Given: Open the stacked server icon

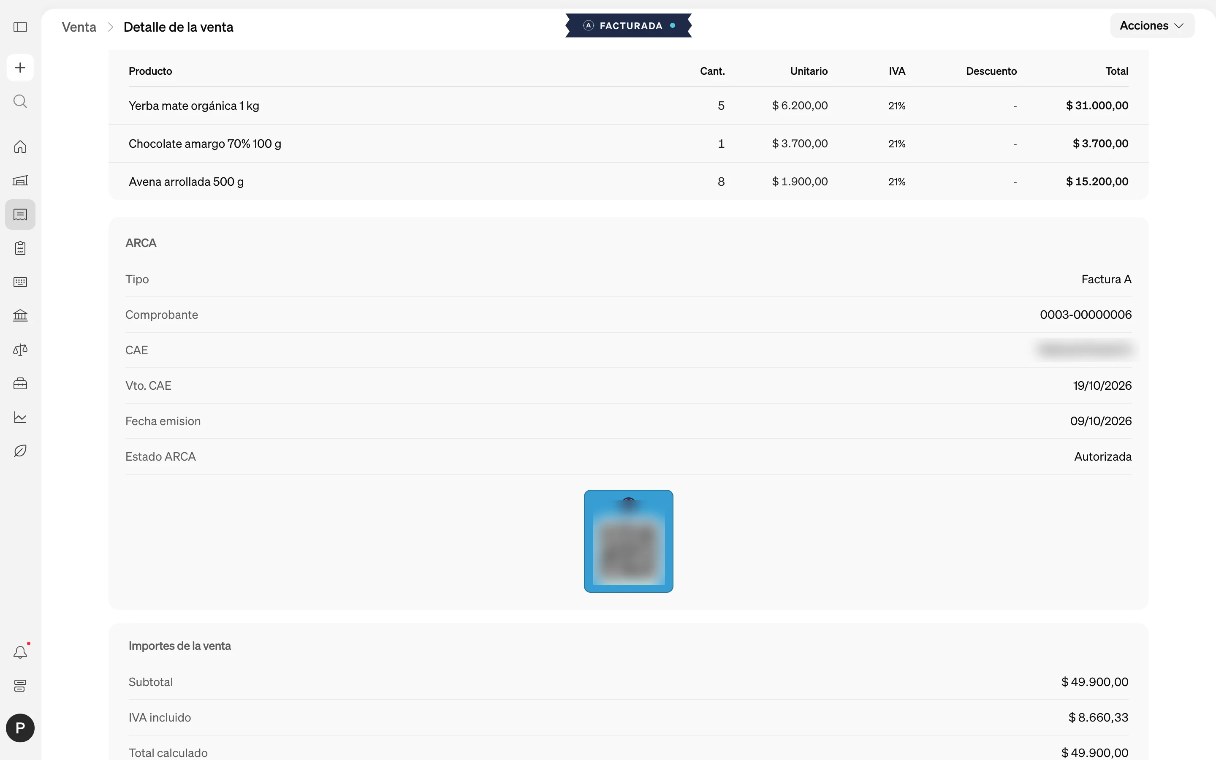Looking at the screenshot, I should click(x=20, y=686).
